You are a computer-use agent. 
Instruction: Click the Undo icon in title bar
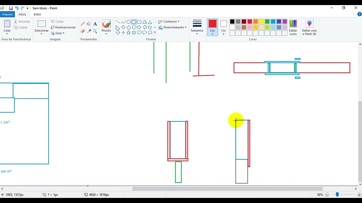pos(17,8)
